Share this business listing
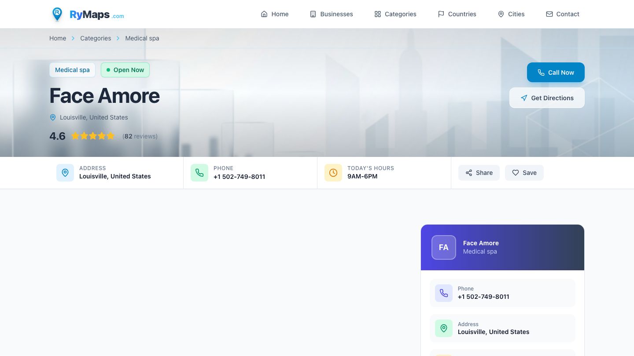This screenshot has height=356, width=634. [479, 173]
